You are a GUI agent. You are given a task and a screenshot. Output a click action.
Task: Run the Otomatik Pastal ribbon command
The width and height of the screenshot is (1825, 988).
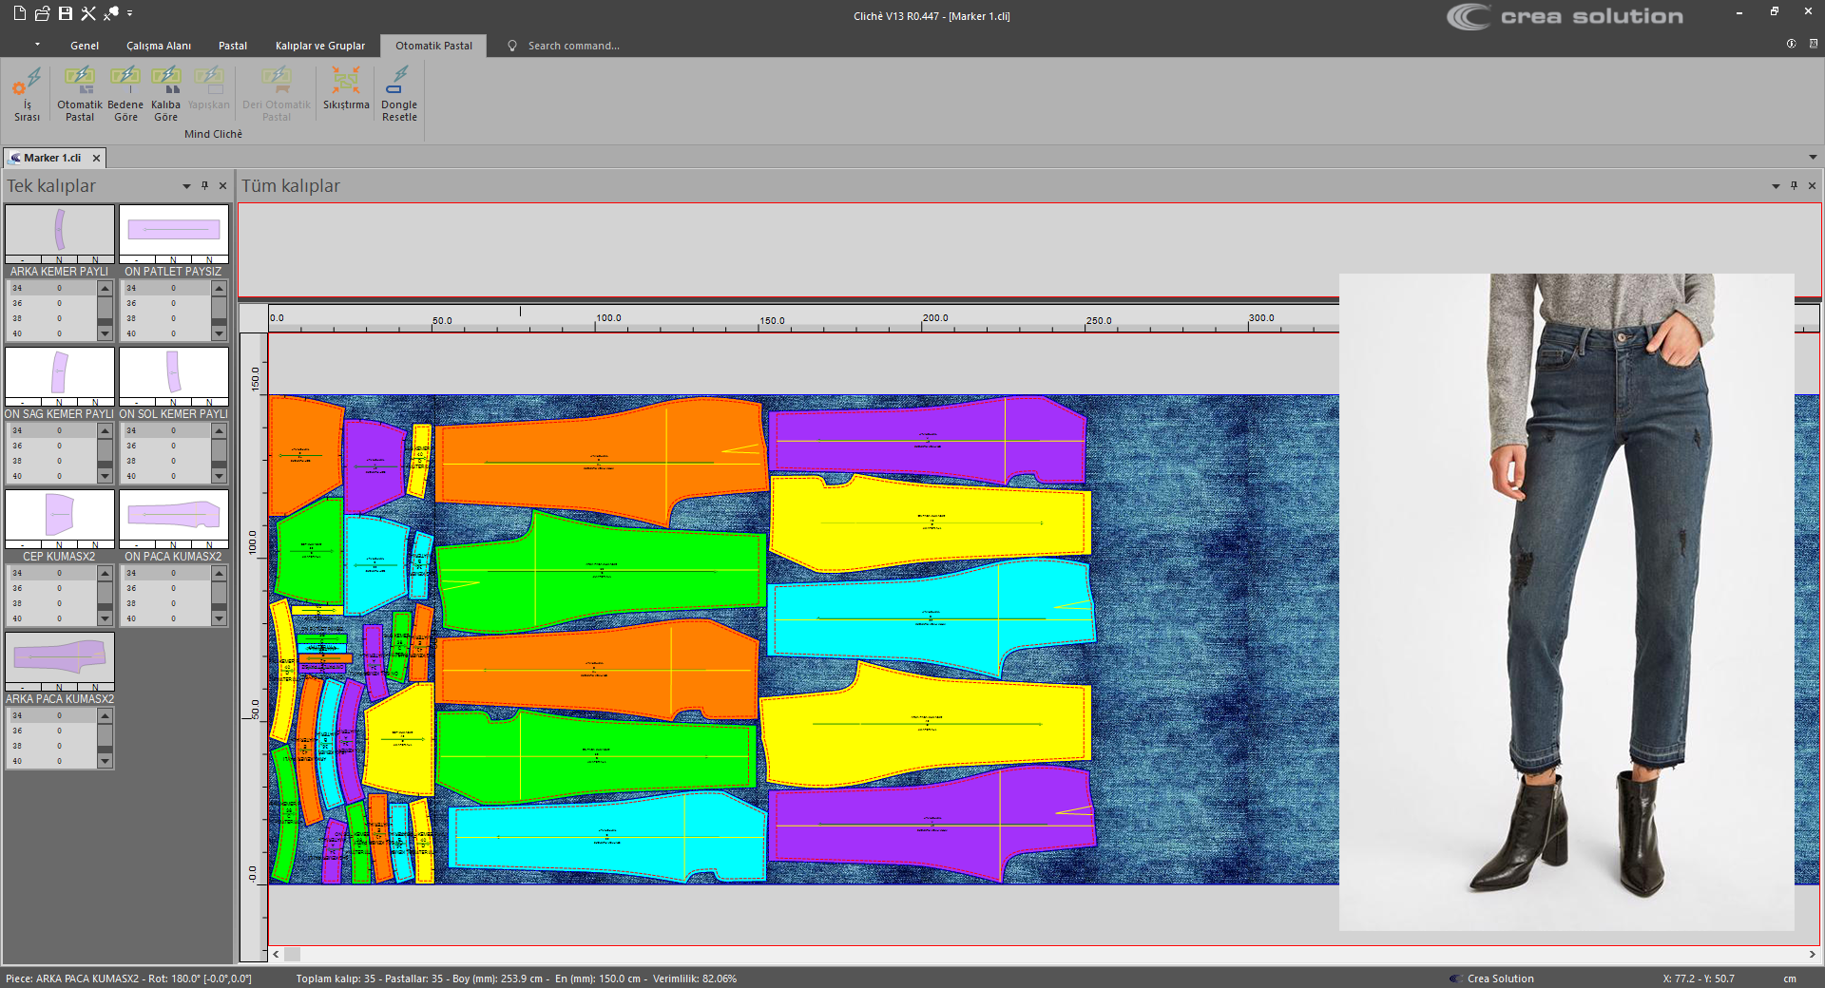tap(80, 93)
